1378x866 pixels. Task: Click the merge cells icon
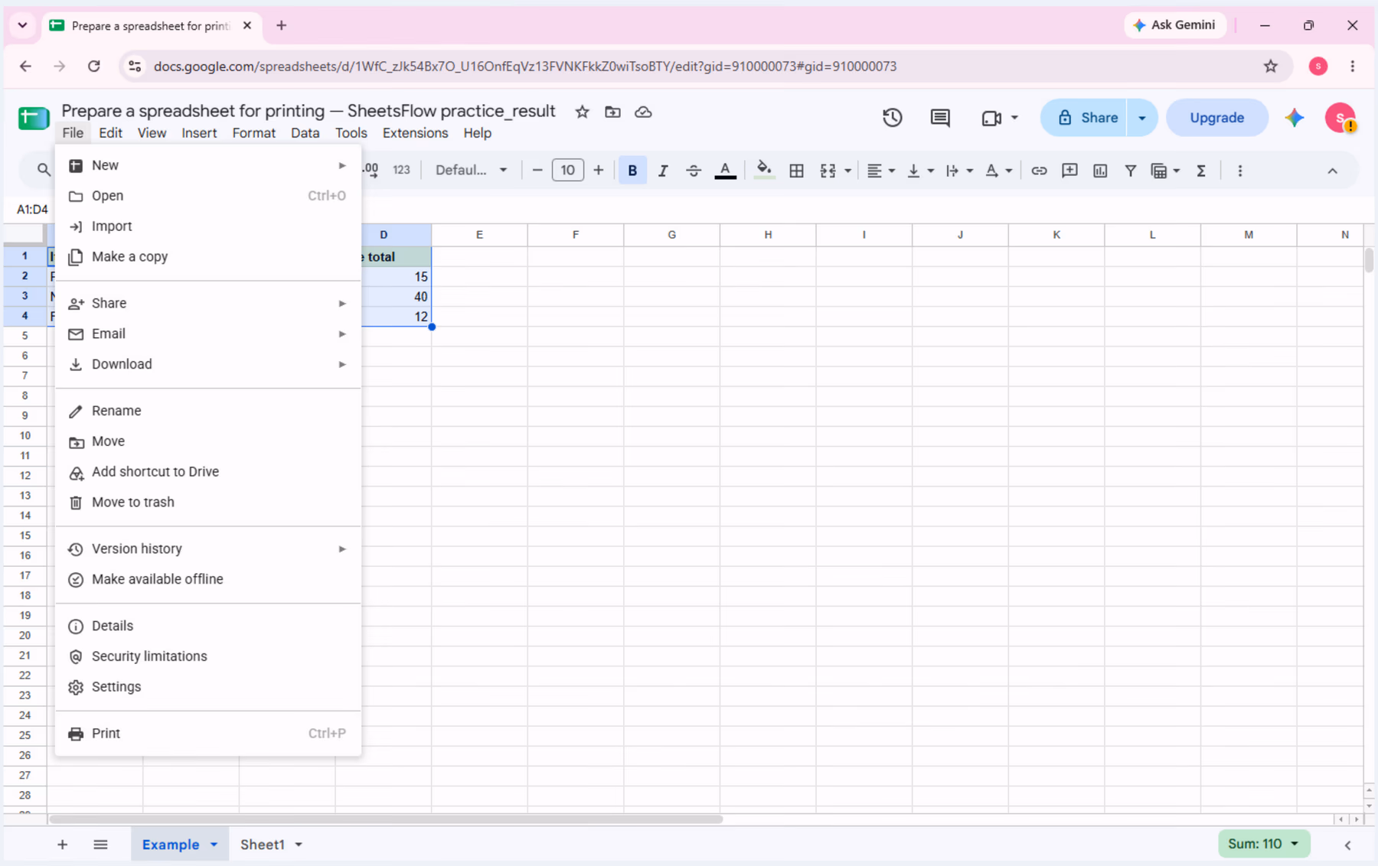pos(828,171)
